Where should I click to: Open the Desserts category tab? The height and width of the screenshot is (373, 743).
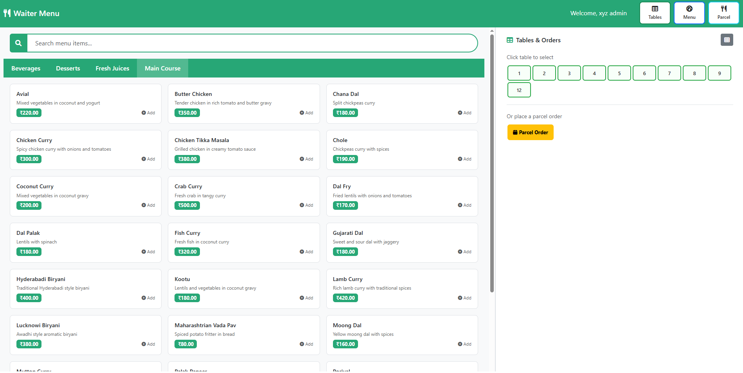click(x=68, y=68)
